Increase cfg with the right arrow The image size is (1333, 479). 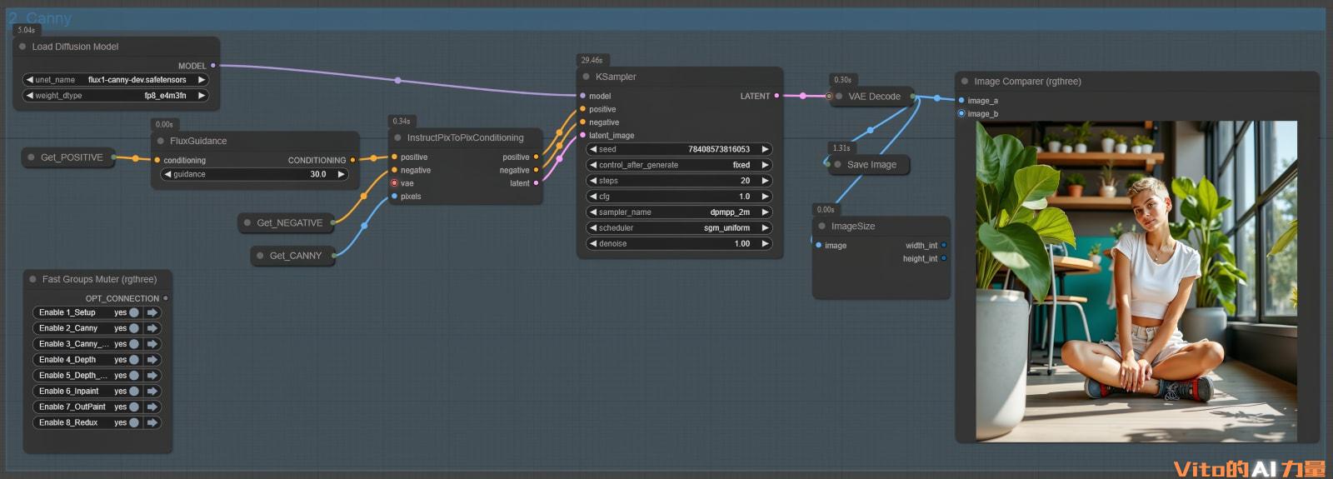point(765,197)
